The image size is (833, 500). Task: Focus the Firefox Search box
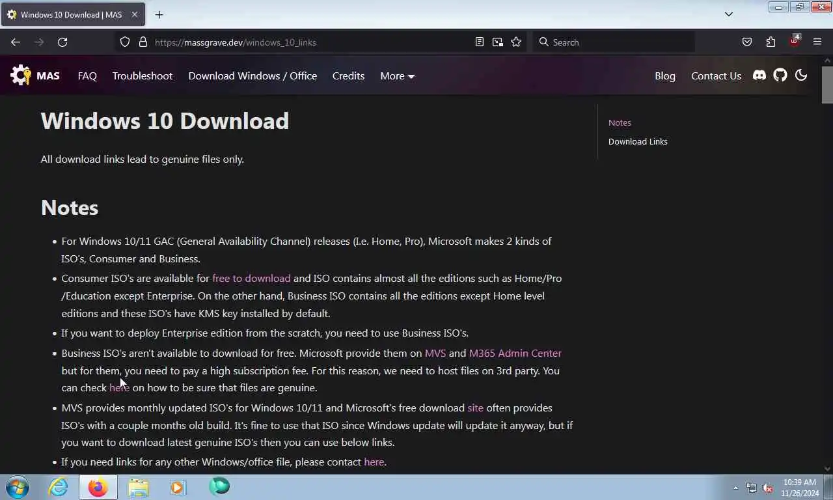click(614, 42)
